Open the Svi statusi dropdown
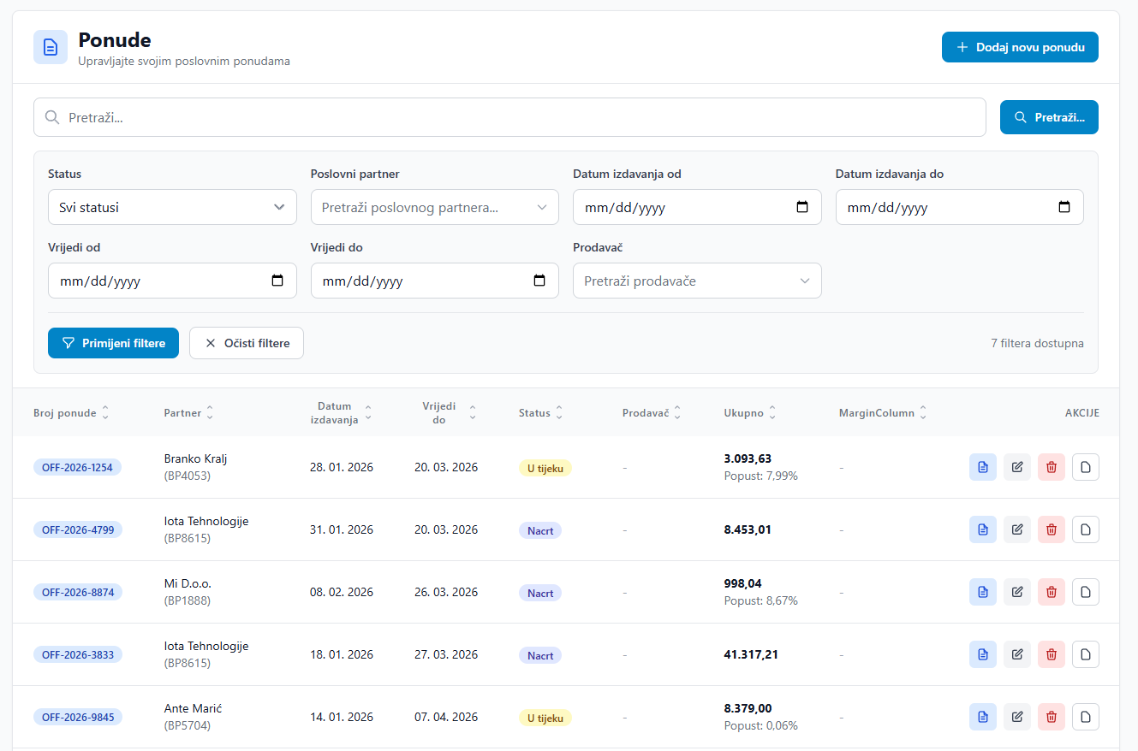The width and height of the screenshot is (1138, 751). [172, 206]
